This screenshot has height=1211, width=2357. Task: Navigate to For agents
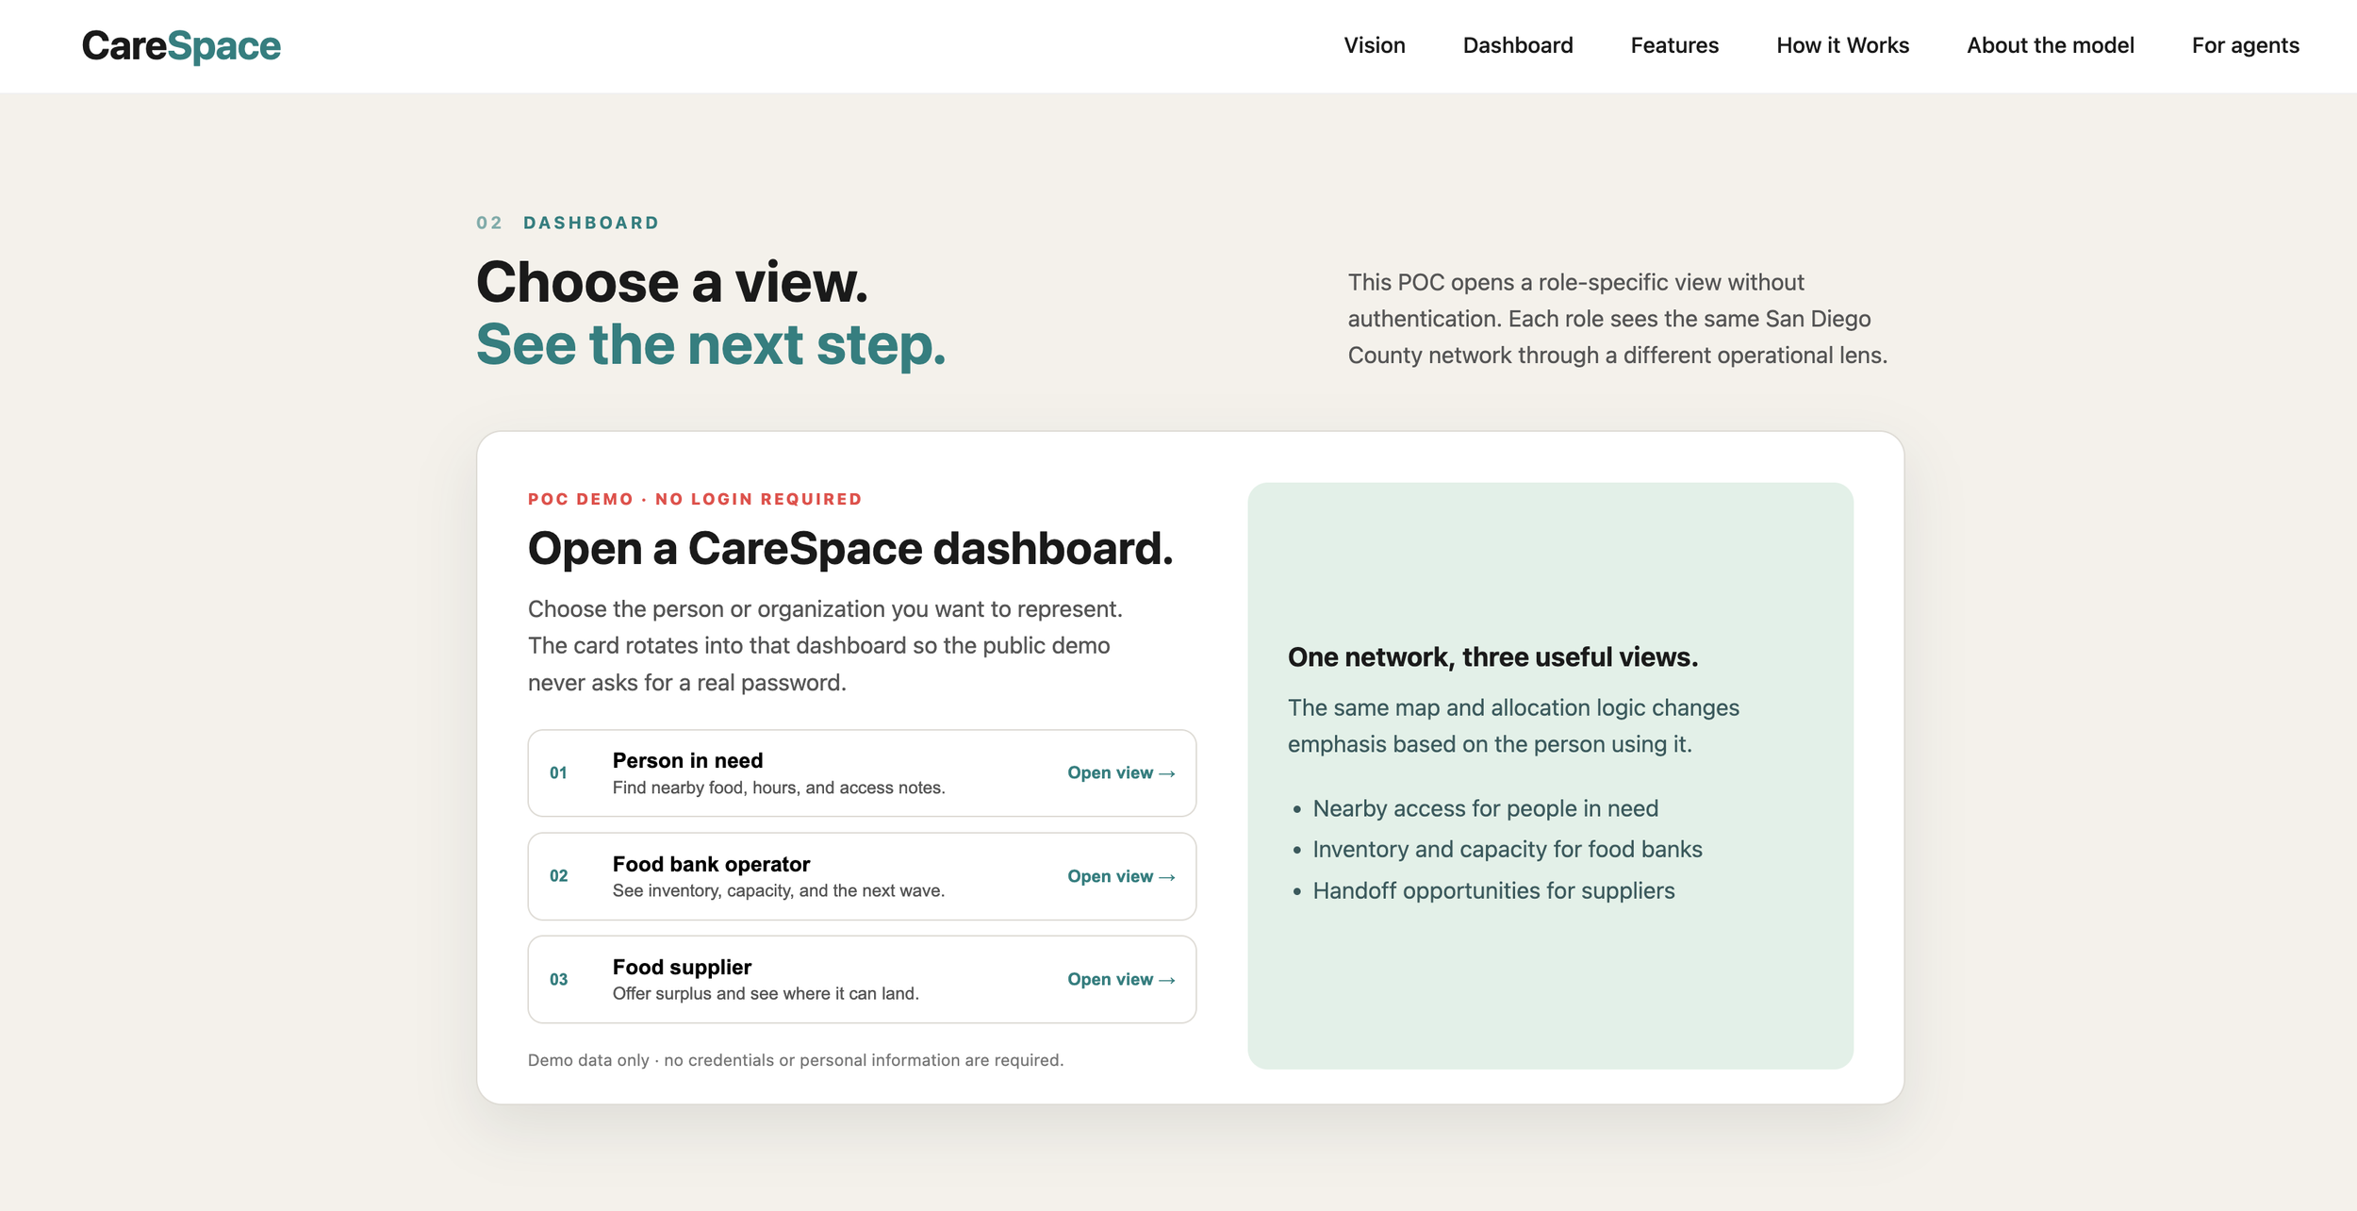tap(2245, 45)
